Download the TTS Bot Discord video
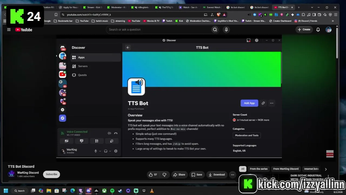 pyautogui.click(x=217, y=175)
